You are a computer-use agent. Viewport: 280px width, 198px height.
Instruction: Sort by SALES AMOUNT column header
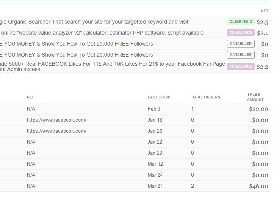(x=255, y=97)
